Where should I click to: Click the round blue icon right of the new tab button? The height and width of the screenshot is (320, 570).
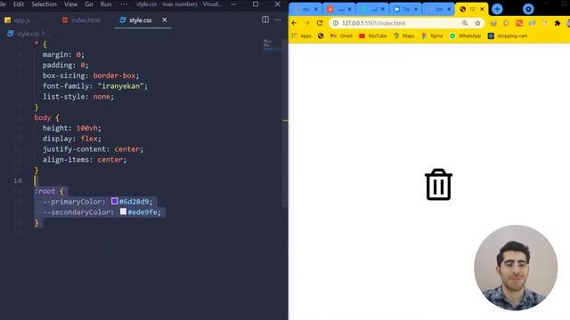(528, 9)
